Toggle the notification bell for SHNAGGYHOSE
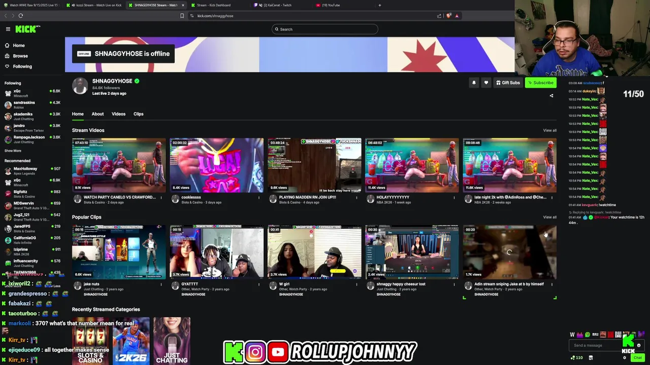Viewport: 650px width, 365px height. pos(474,83)
